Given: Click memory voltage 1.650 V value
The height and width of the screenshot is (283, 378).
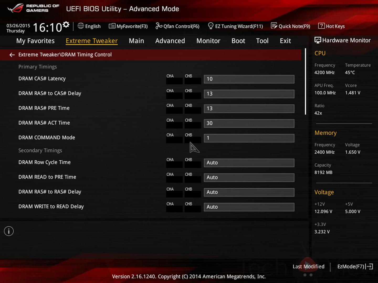Looking at the screenshot, I should [353, 152].
